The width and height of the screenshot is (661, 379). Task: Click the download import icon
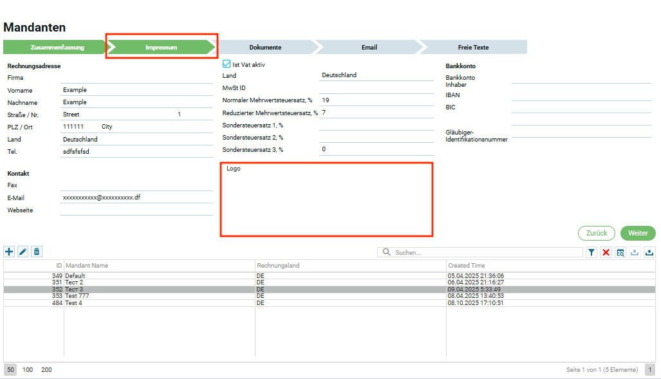coord(635,253)
